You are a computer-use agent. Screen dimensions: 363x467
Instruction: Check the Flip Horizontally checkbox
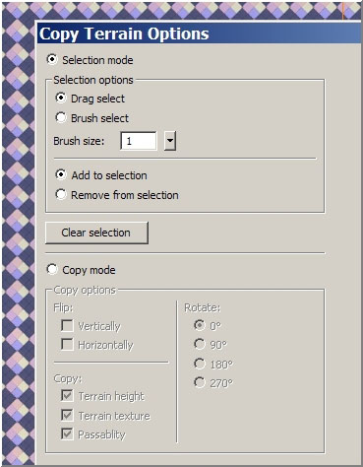67,345
